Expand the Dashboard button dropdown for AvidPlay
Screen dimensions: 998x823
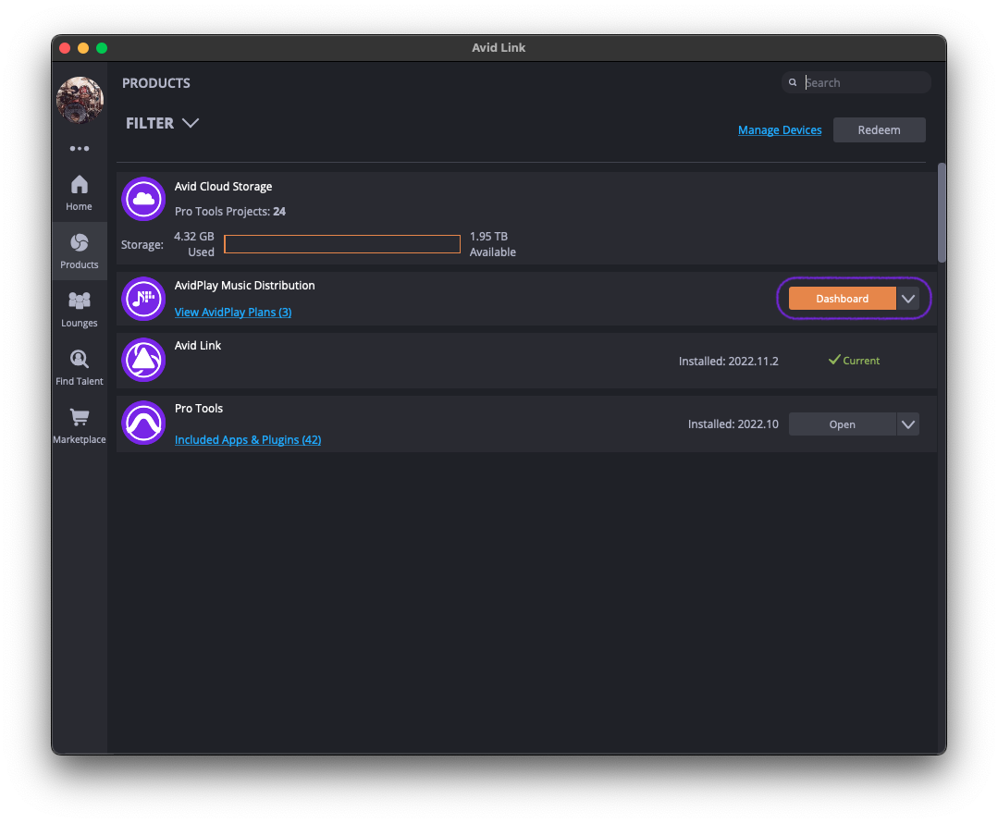(x=908, y=298)
